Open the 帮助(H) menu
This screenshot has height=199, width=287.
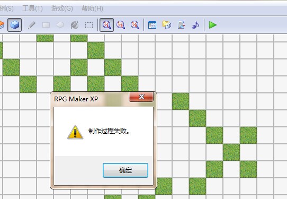(x=92, y=8)
